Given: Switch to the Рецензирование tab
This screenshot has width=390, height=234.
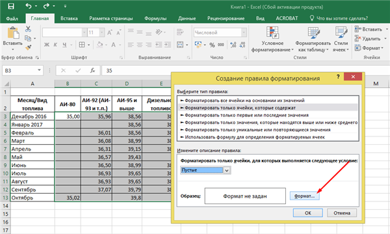Looking at the screenshot, I should coord(226,18).
